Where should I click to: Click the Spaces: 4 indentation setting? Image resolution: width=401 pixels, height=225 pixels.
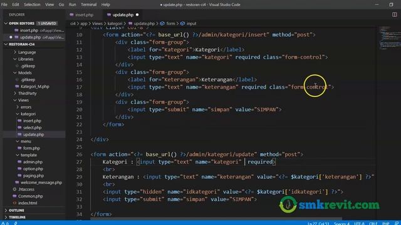click(341, 223)
